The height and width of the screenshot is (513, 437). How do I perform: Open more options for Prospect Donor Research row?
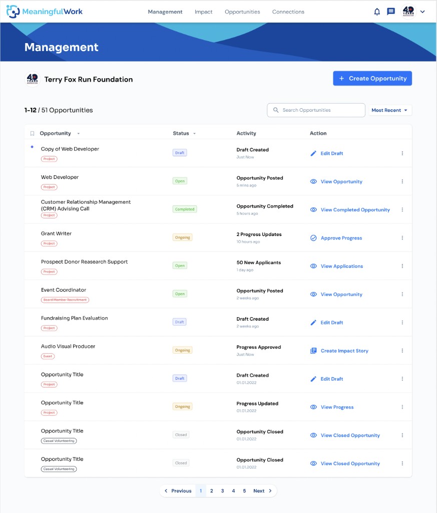402,266
